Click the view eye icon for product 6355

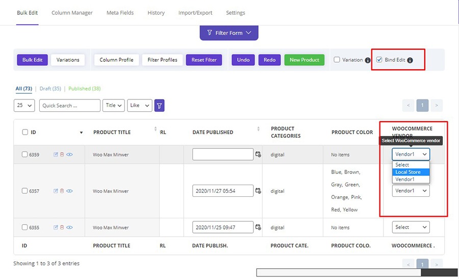(x=69, y=227)
